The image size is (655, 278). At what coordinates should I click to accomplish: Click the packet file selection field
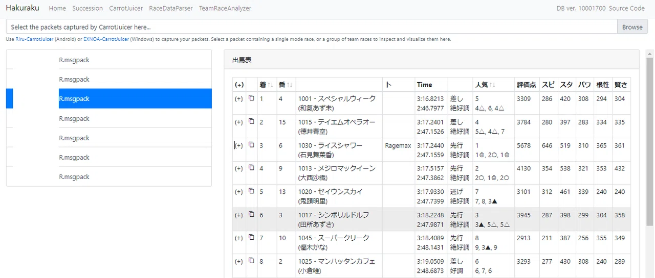click(311, 27)
